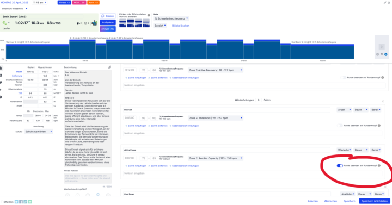The image size is (392, 205).
Task: Click the warm-up block in workout chart
Action: [x=38, y=52]
